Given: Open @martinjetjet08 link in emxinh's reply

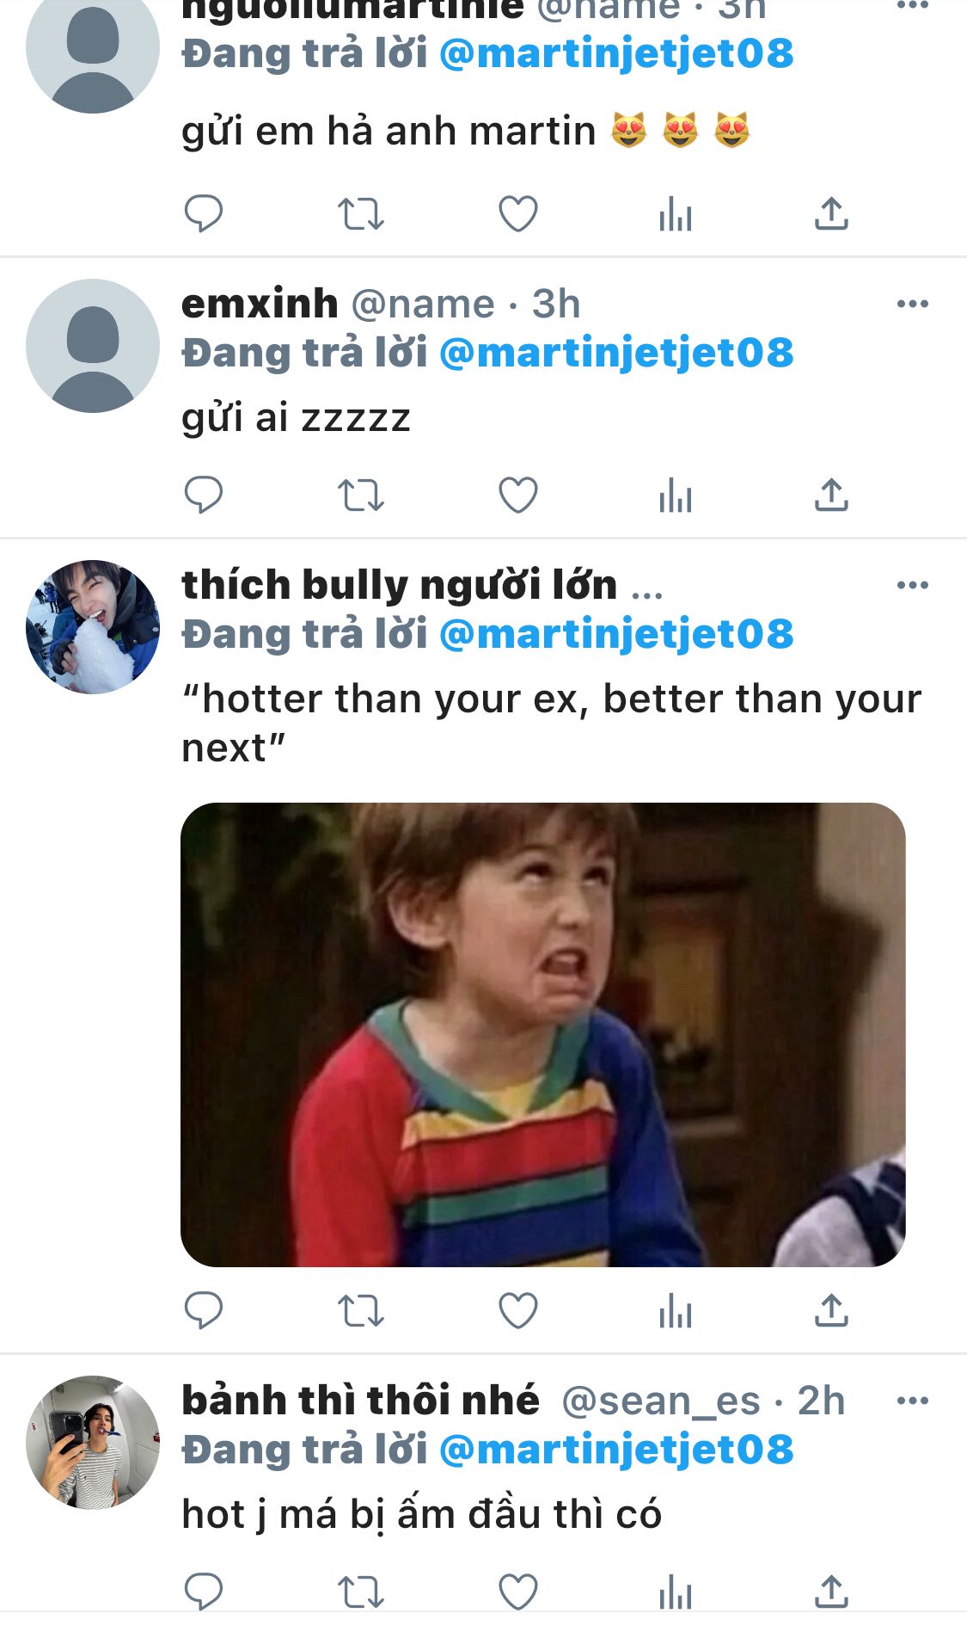Looking at the screenshot, I should click(x=616, y=353).
